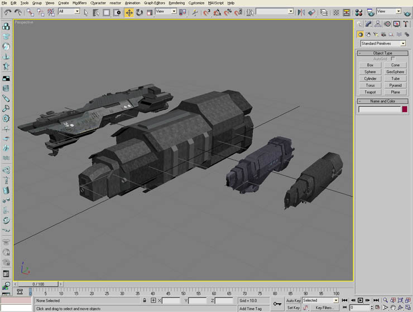
Task: Open the Selected key filter dropdown
Action: (x=320, y=300)
